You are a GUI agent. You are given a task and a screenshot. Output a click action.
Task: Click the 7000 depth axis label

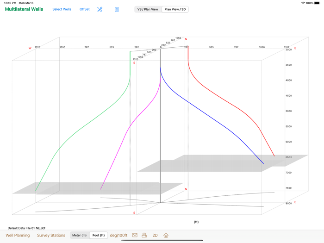click(x=288, y=173)
